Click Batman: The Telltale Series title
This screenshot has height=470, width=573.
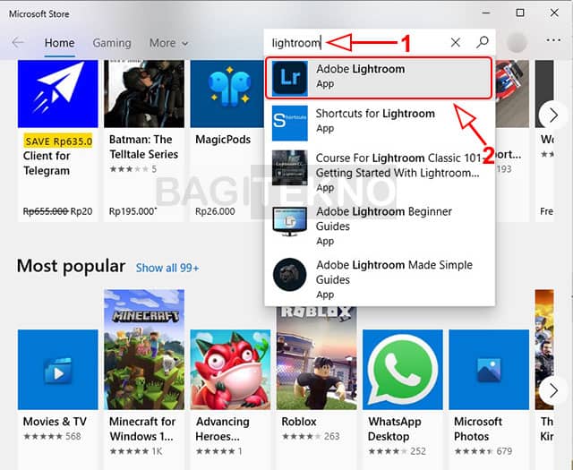[144, 147]
